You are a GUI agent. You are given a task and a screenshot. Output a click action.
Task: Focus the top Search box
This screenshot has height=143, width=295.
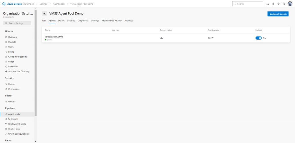click(247, 4)
